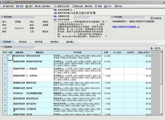Click the 衡量指标 column header
Image resolution: width=165 pixels, height=120 pixels.
pos(39,52)
